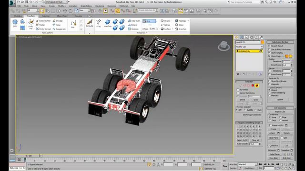Enable Ignore Backfacing checkbox
The width and height of the screenshot is (305, 171).
[x=238, y=93]
